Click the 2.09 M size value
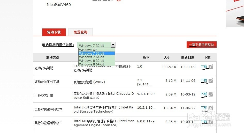This screenshot has width=244, height=133. tap(171, 94)
